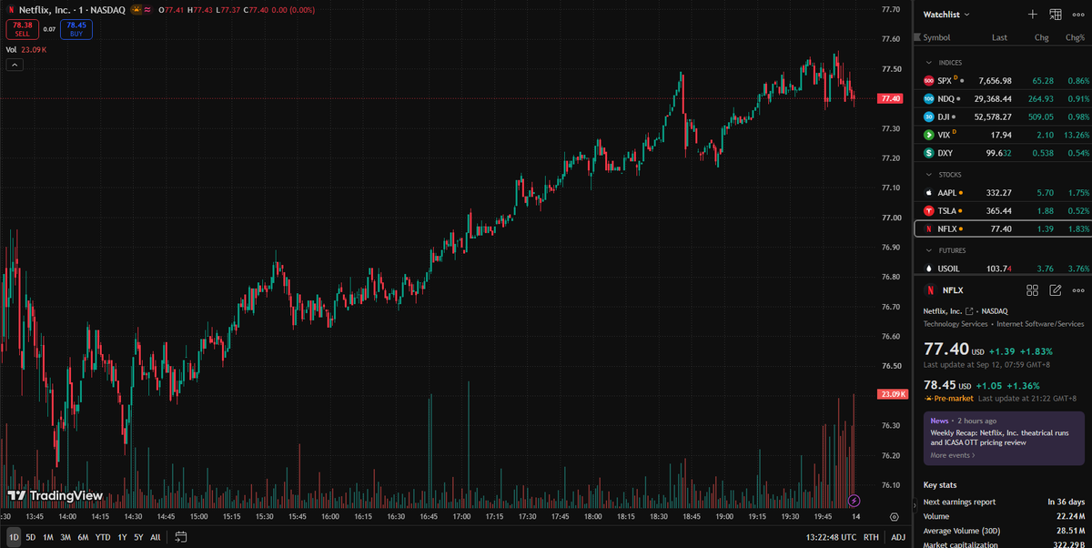Click the blue NDQ 100 logo icon

[x=928, y=98]
